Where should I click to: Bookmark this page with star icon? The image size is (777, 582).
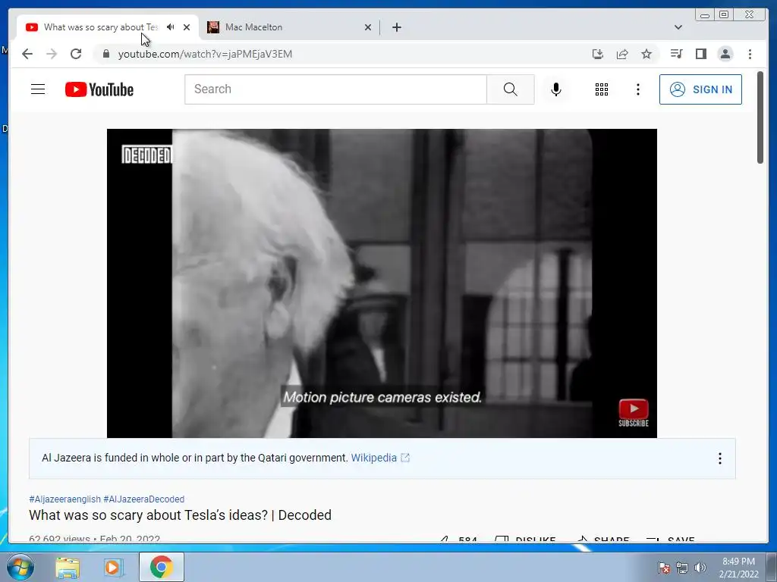[x=646, y=54]
